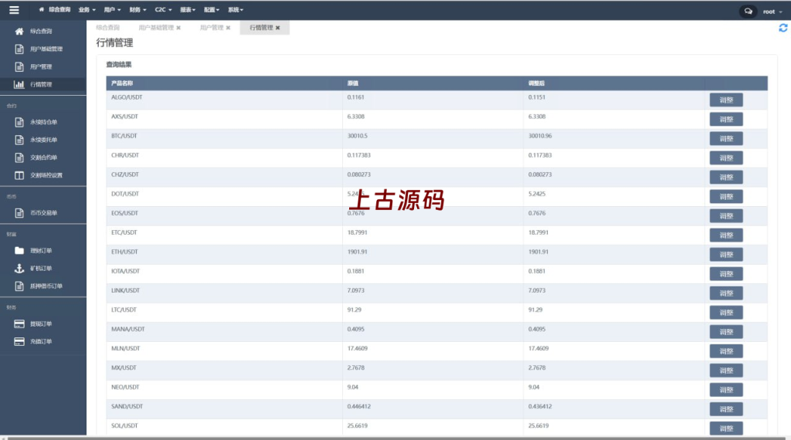
Task: Click 调整 button for ETH/USDT
Action: 726,255
